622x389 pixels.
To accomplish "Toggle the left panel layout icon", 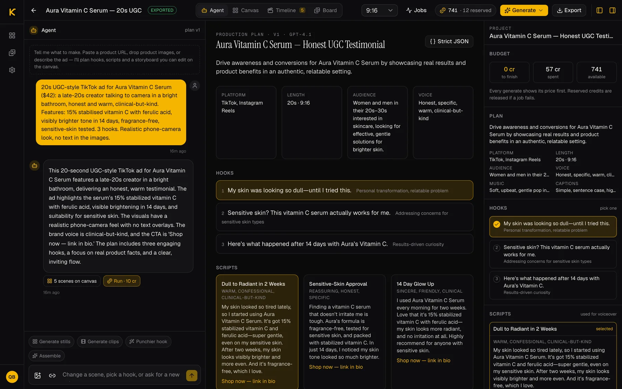I will click(600, 10).
